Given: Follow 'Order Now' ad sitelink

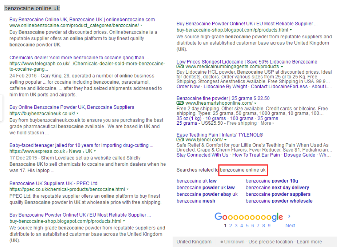Looking at the screenshot, I should [x=188, y=86].
